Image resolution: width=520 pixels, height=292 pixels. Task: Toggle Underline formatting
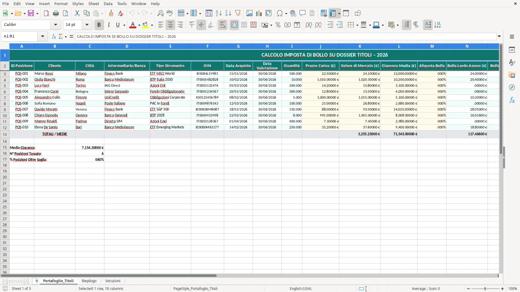[118, 25]
